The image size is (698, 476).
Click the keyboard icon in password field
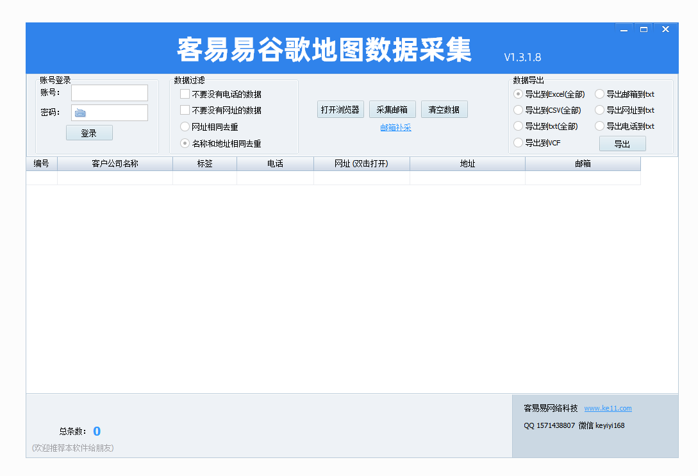pos(80,113)
